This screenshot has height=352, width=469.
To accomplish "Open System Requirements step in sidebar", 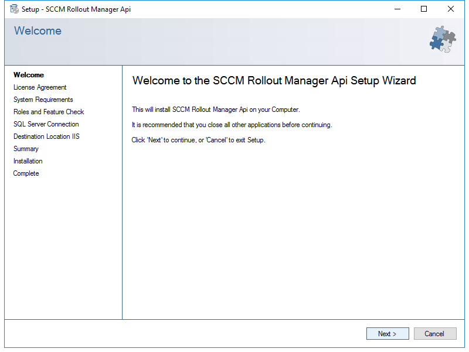I will click(x=43, y=100).
